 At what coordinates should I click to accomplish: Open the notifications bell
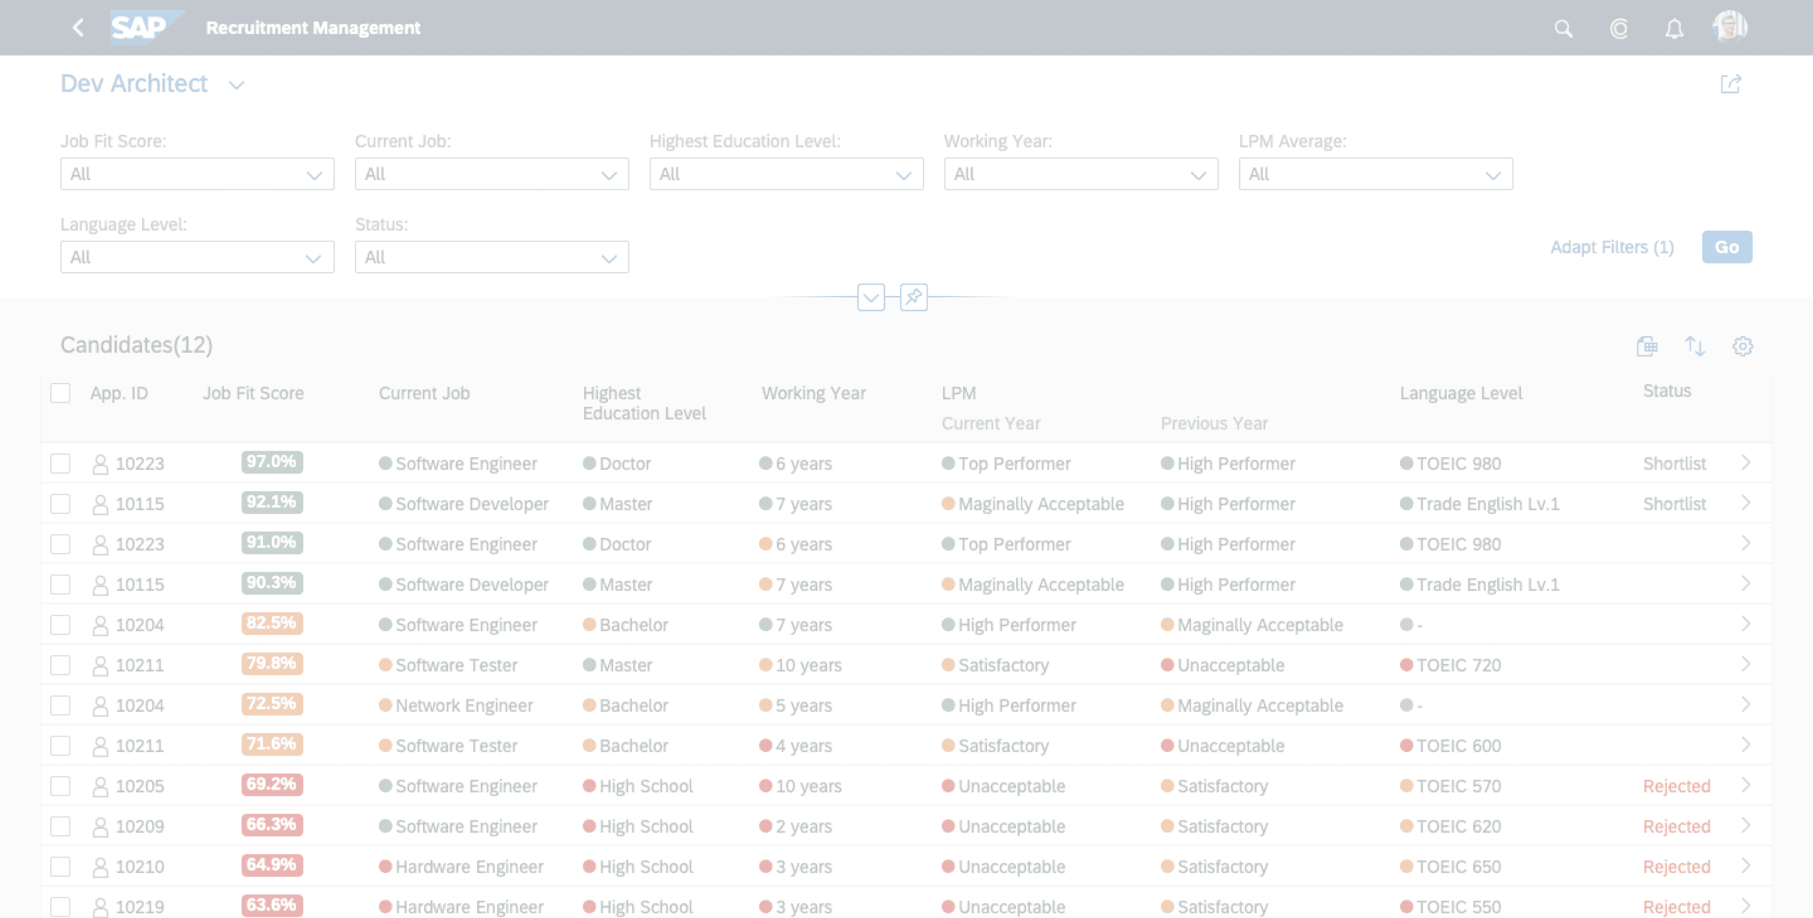click(1674, 28)
